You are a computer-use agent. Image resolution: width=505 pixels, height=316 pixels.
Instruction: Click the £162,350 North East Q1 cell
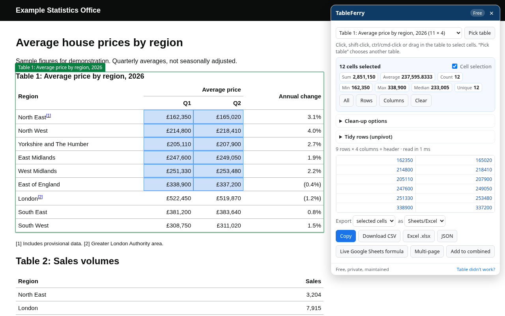tap(168, 117)
